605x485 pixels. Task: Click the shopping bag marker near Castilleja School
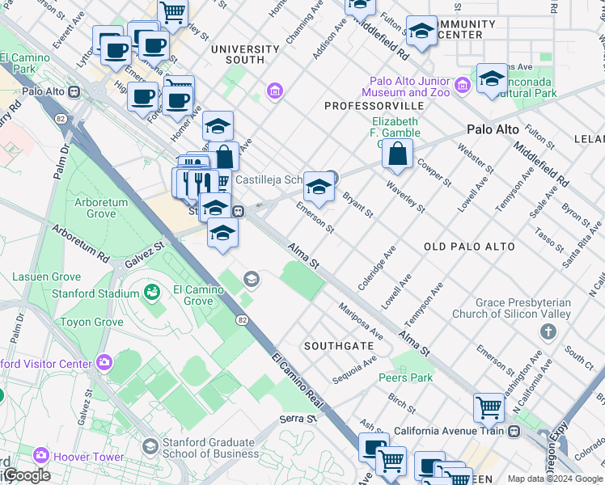click(x=226, y=157)
